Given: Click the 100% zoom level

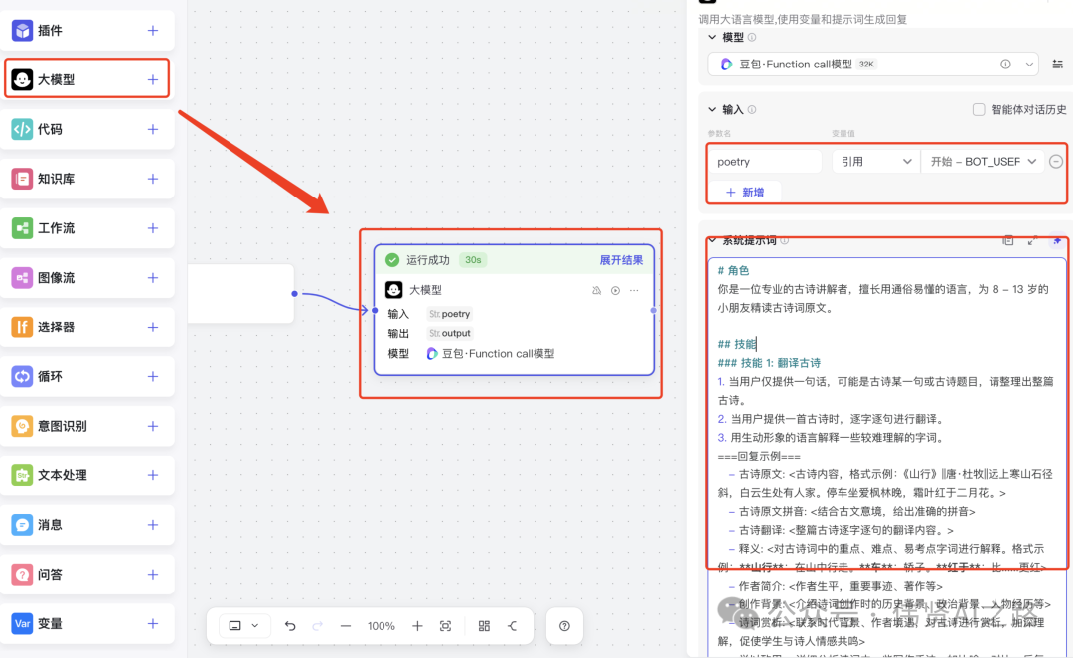Looking at the screenshot, I should (x=382, y=626).
